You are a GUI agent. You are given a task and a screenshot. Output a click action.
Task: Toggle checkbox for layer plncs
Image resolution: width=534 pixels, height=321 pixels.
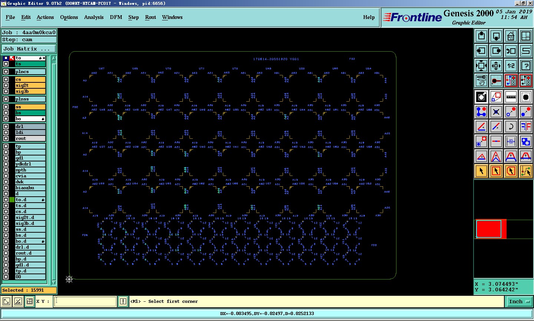[6, 72]
